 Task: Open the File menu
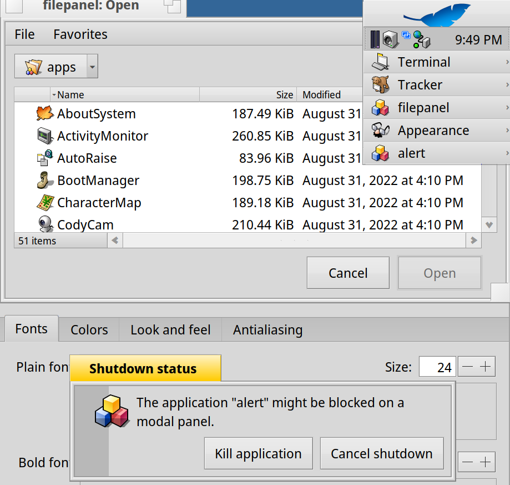[25, 34]
